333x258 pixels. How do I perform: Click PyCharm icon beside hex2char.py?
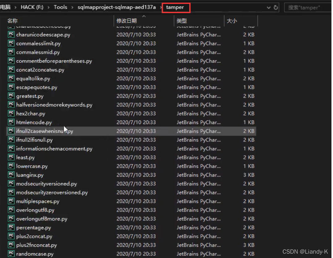click(11, 114)
